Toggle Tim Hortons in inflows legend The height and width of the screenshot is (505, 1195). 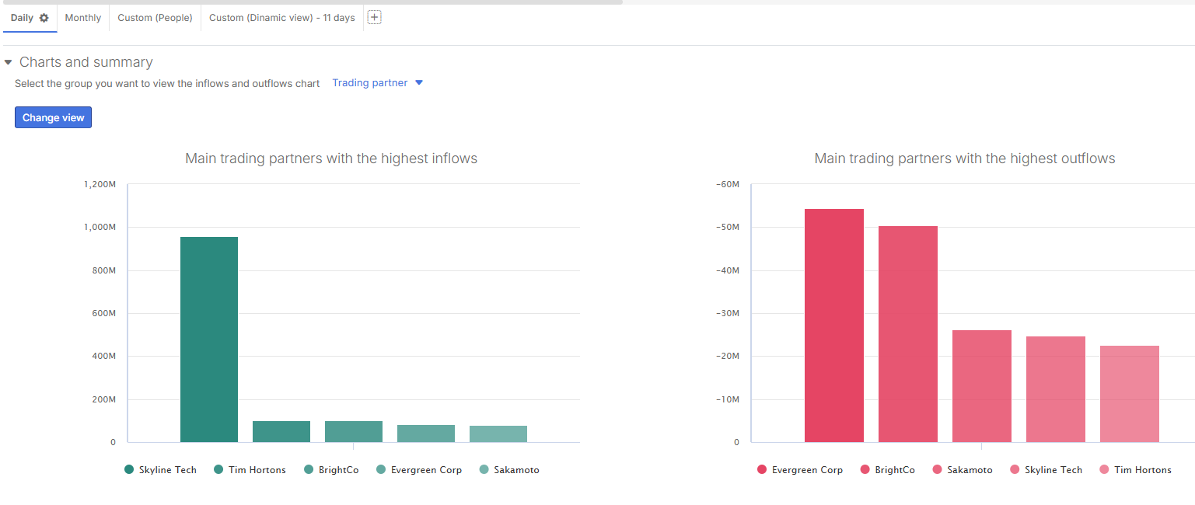coord(257,470)
